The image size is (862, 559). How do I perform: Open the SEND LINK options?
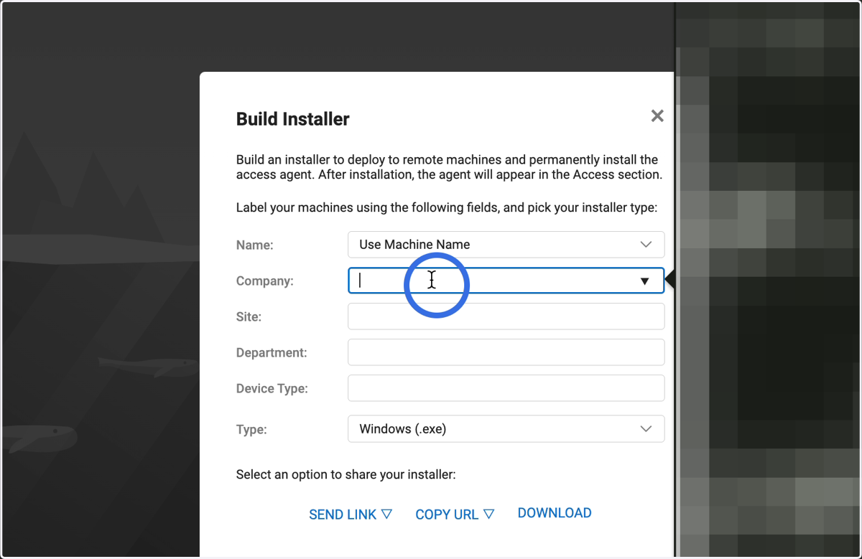pyautogui.click(x=351, y=515)
